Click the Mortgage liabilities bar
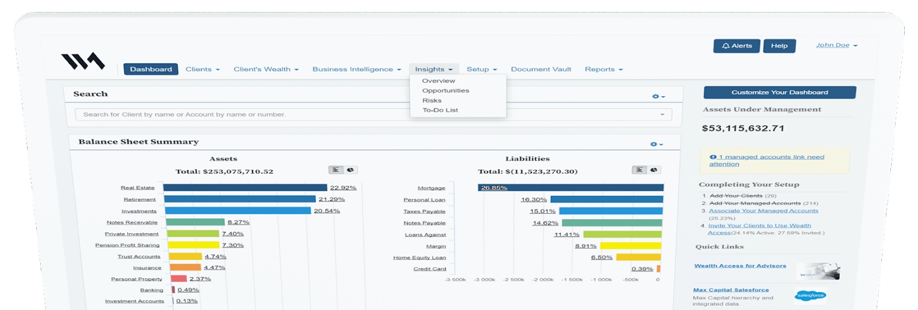The height and width of the screenshot is (310, 918). tap(571, 187)
